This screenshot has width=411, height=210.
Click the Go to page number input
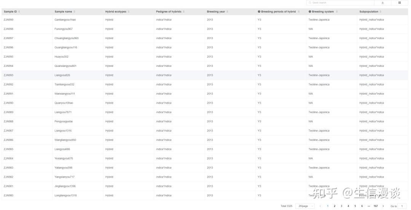(402, 206)
